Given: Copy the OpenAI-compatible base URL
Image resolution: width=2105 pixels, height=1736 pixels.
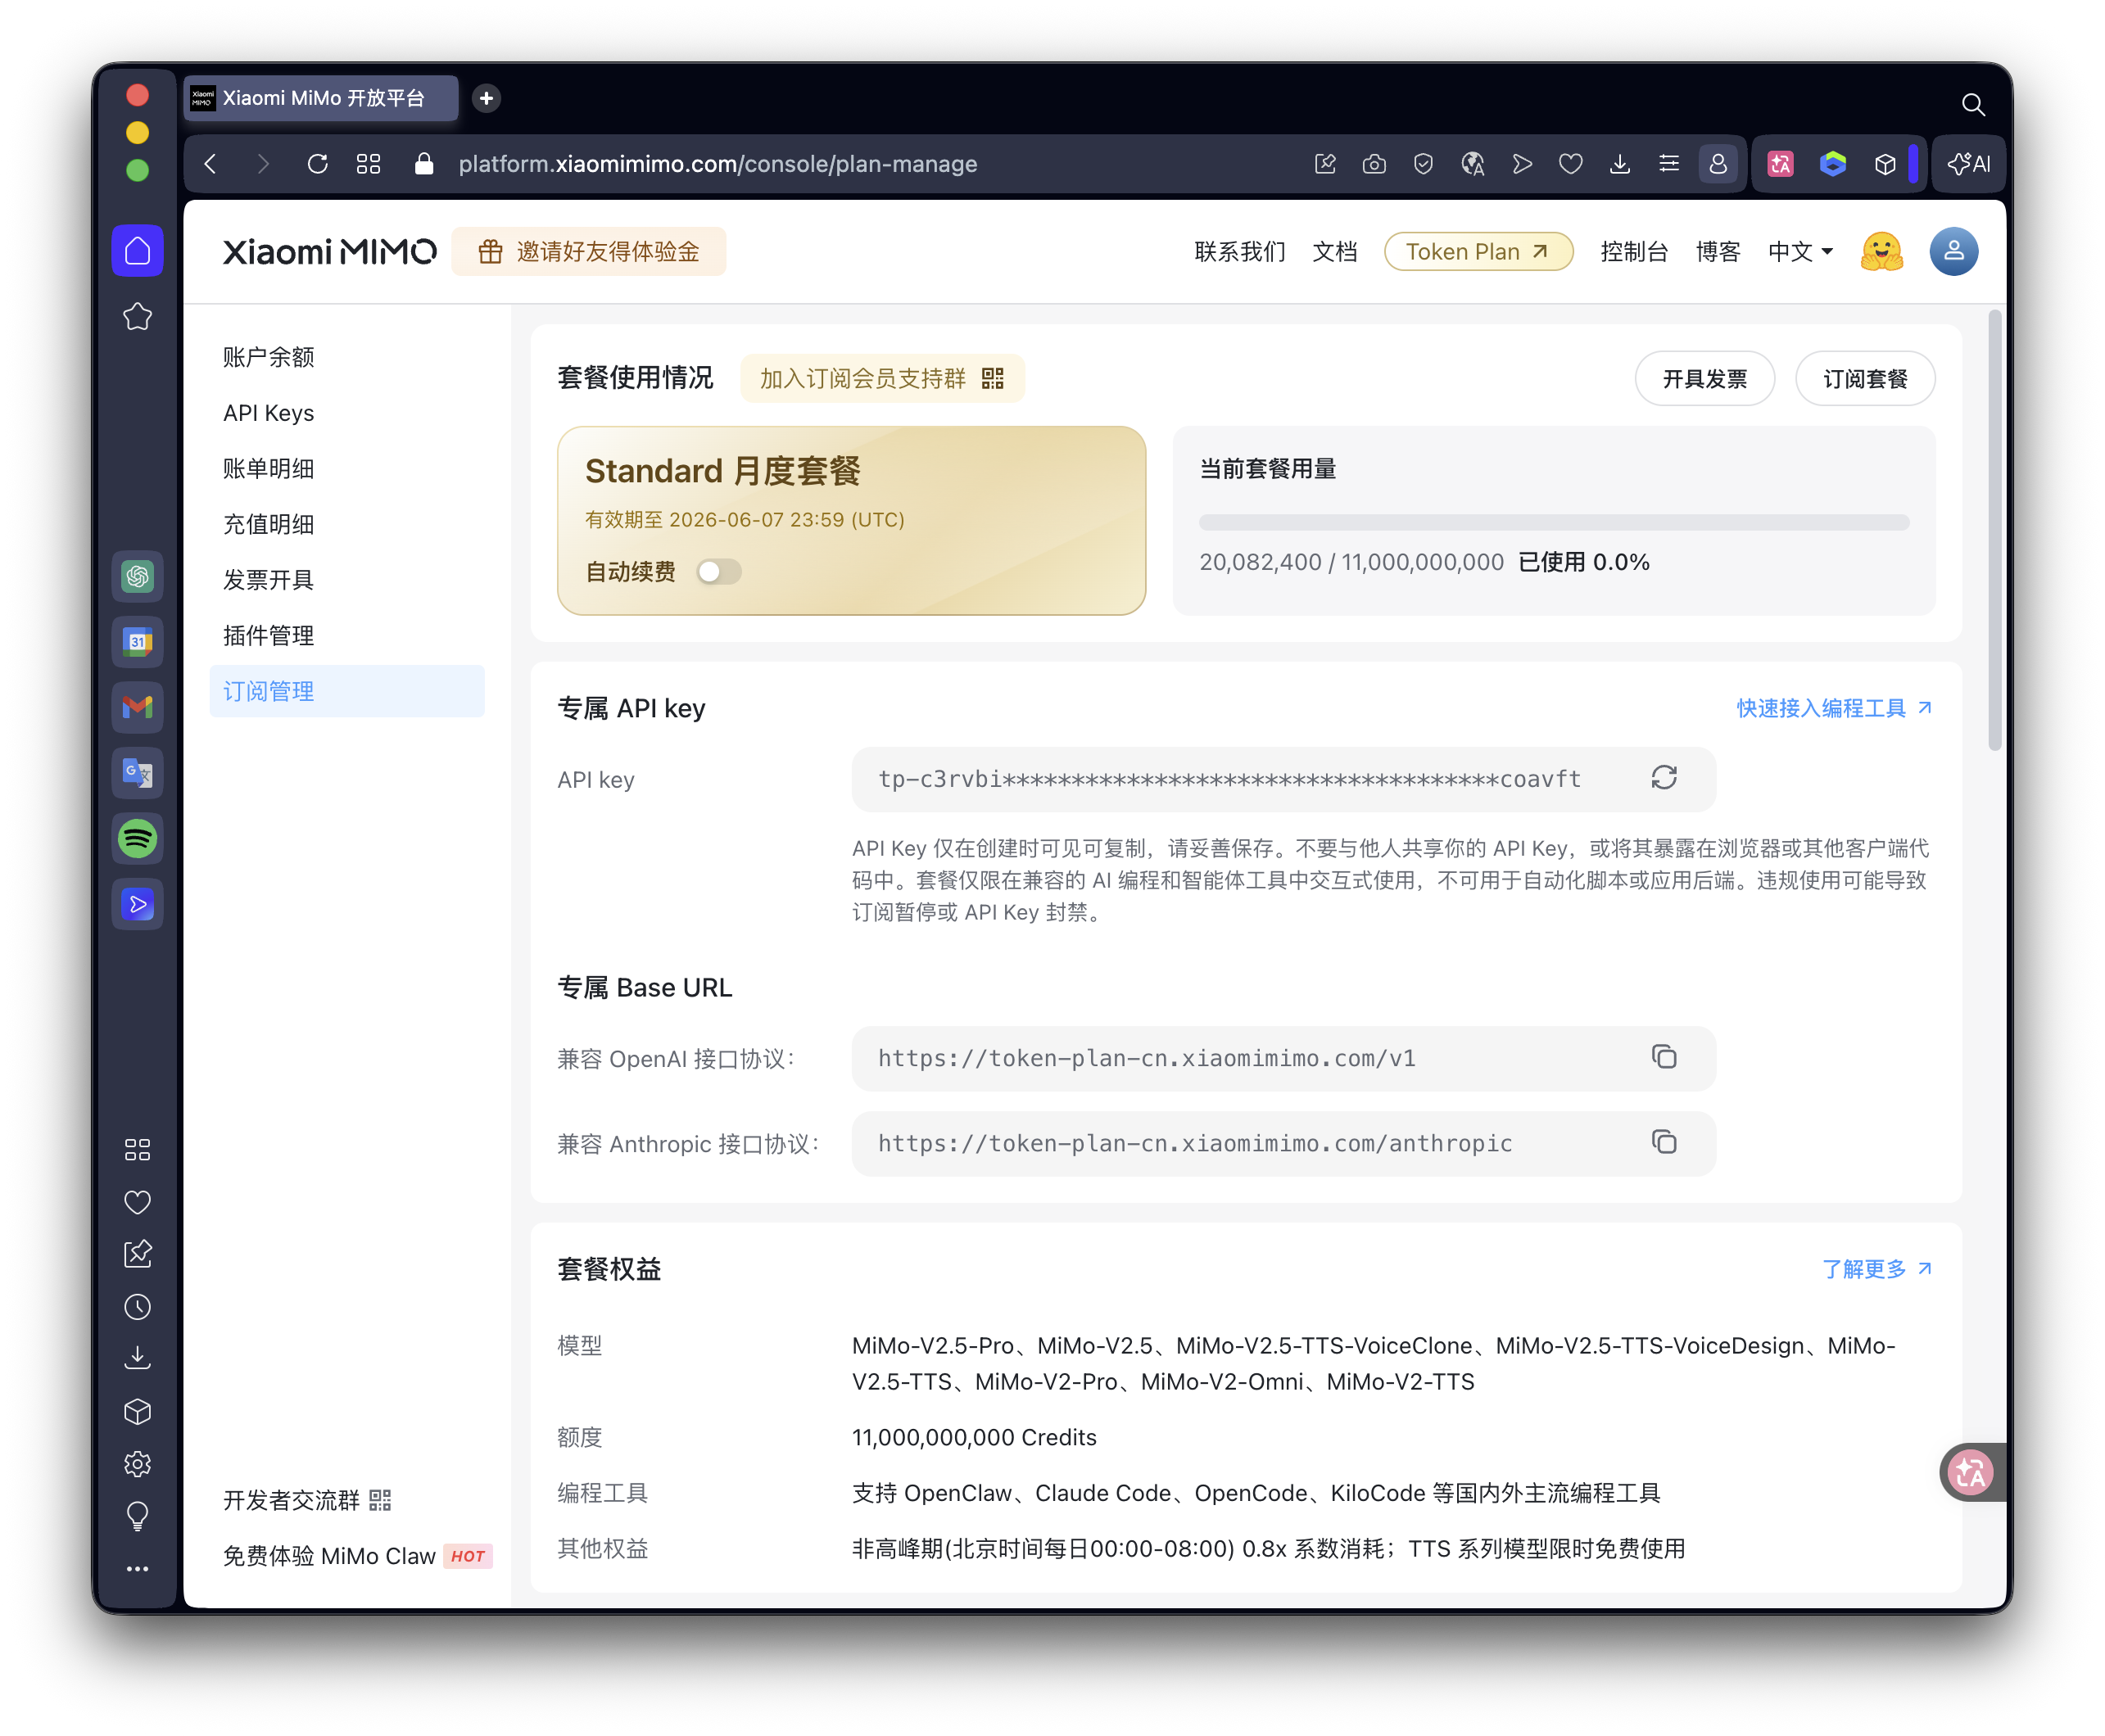Looking at the screenshot, I should (x=1663, y=1056).
